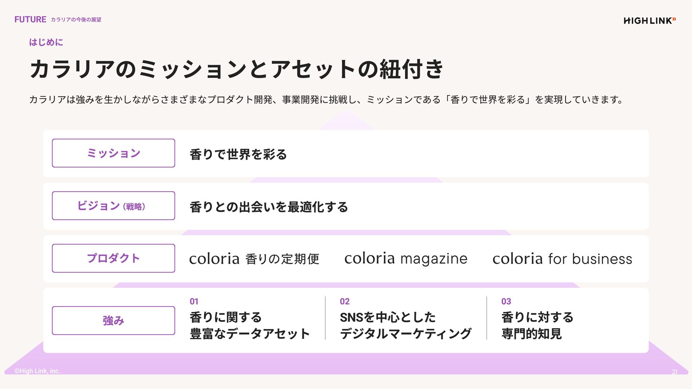Click the 香りで世界を彩る mission text

[238, 155]
